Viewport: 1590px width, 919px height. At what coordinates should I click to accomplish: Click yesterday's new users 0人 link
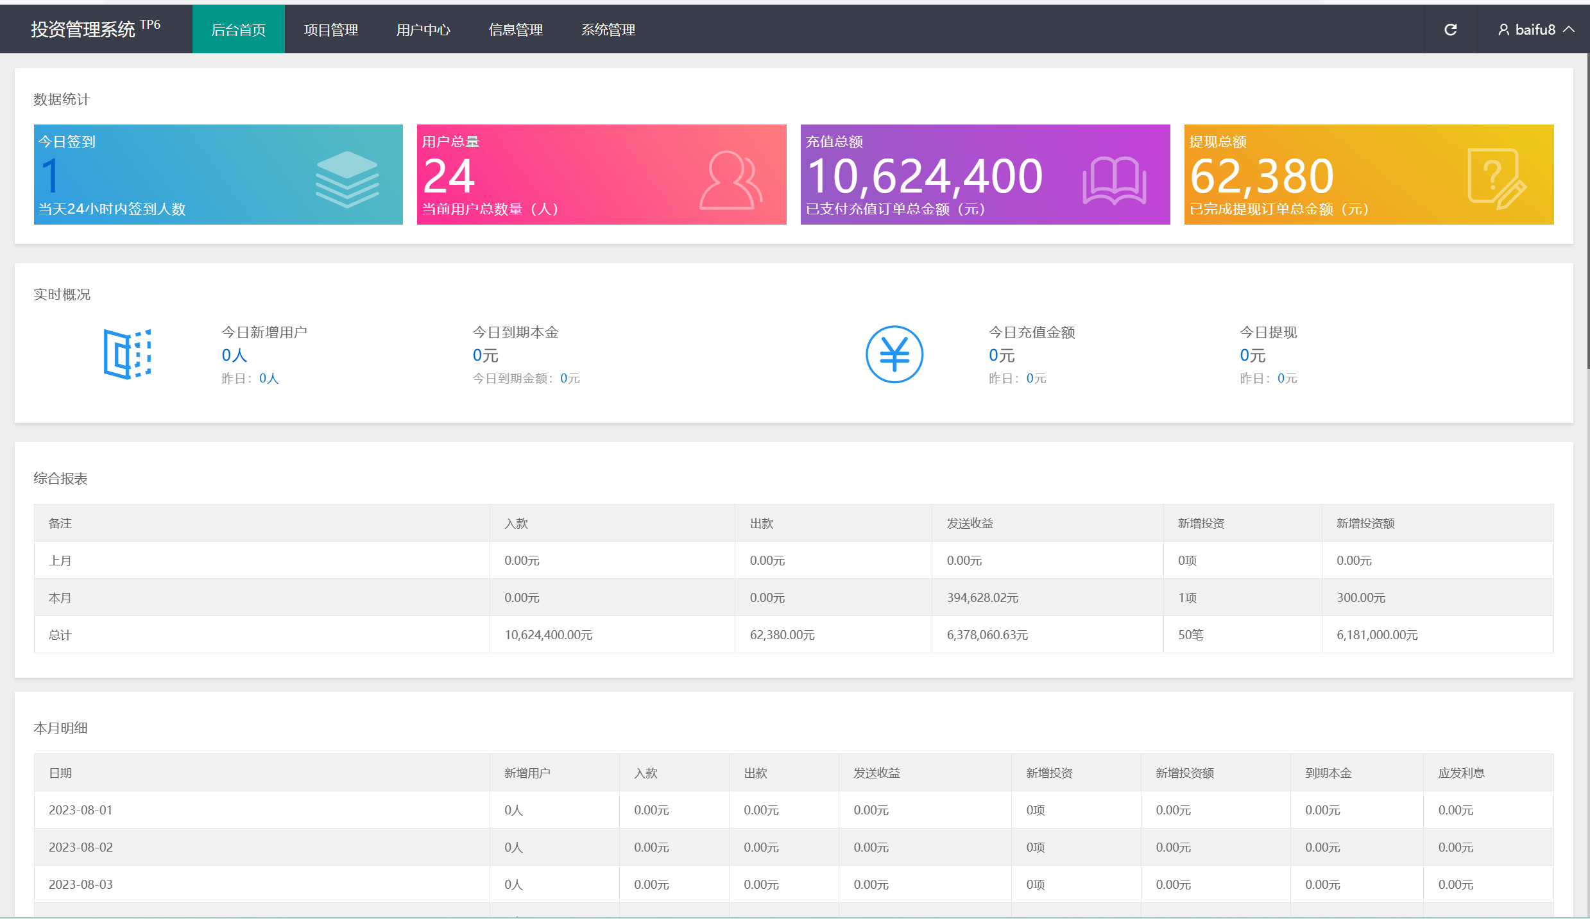(268, 379)
